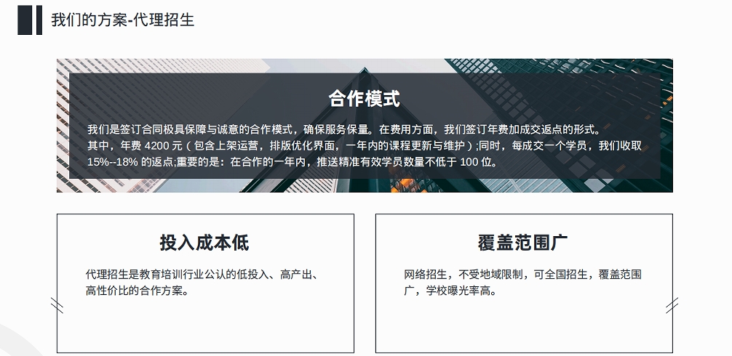Click the paragraph starting with 网络招生，不受地域限制
Viewport: 732px width, 356px height.
(x=522, y=275)
